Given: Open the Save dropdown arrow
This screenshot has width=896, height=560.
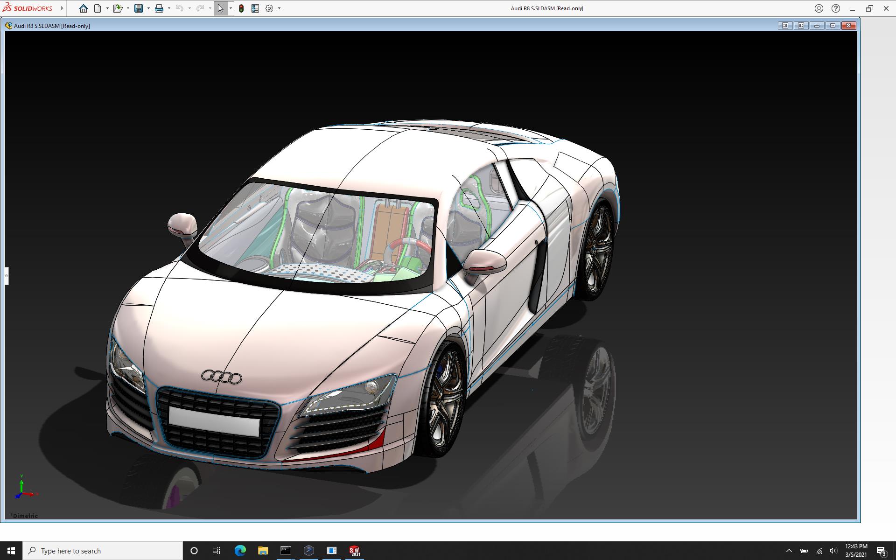Looking at the screenshot, I should click(148, 8).
